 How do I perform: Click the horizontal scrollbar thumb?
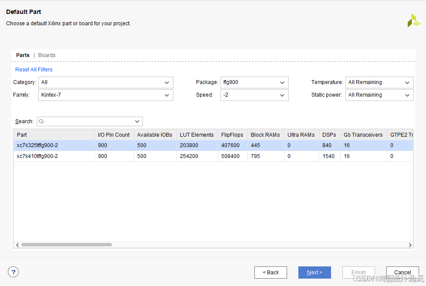click(x=67, y=245)
